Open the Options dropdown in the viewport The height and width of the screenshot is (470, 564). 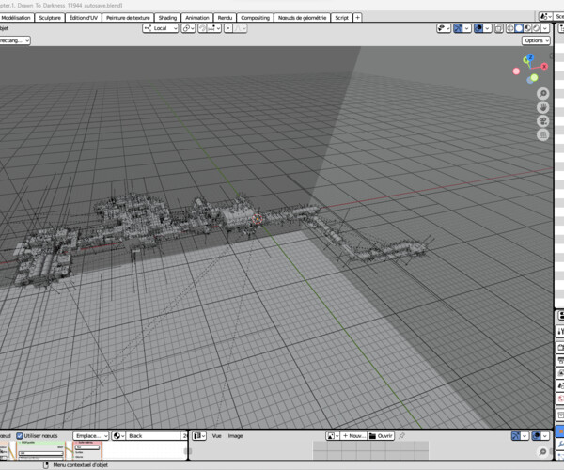536,41
